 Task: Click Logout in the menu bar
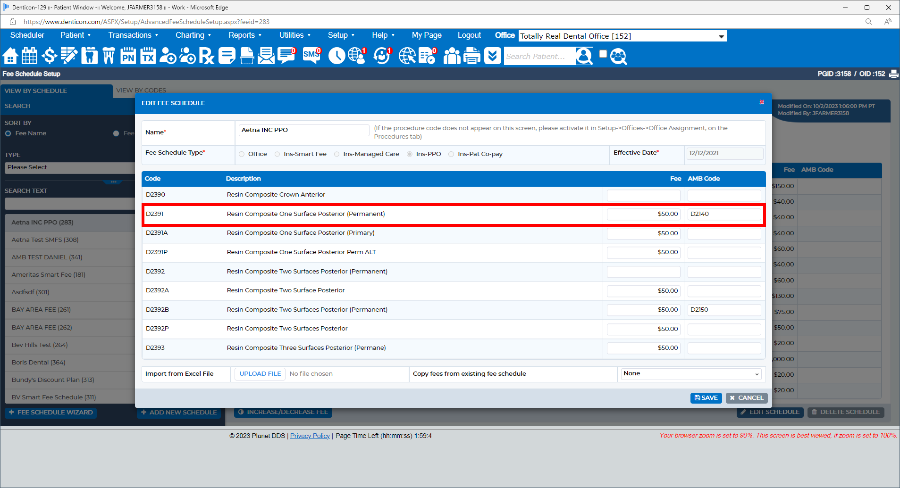tap(469, 35)
